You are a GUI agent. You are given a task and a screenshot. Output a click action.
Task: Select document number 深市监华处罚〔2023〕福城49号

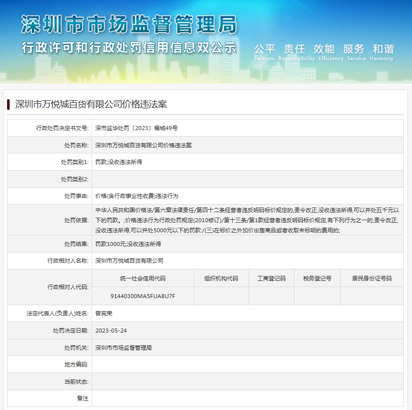pyautogui.click(x=136, y=128)
